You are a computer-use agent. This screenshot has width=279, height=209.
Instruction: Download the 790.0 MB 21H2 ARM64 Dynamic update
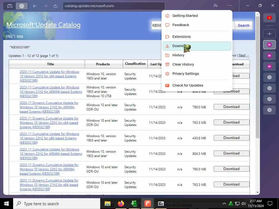(231, 107)
